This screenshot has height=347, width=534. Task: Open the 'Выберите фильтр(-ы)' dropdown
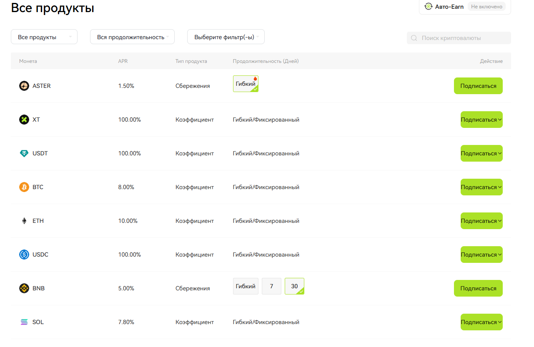click(226, 37)
